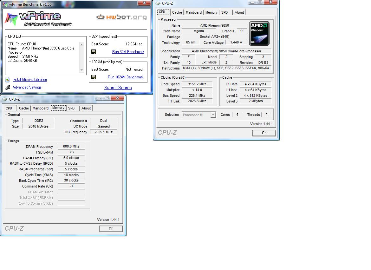The height and width of the screenshot is (270, 371).
Task: Click the Cycle Time 18 clocks value
Action: click(x=71, y=175)
